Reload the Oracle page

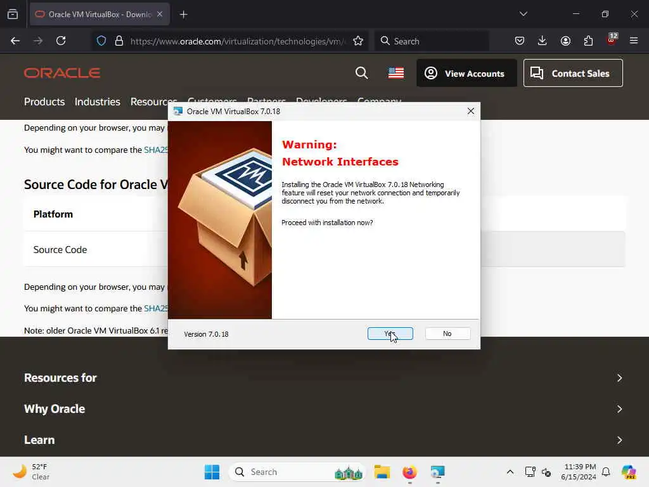tap(61, 41)
